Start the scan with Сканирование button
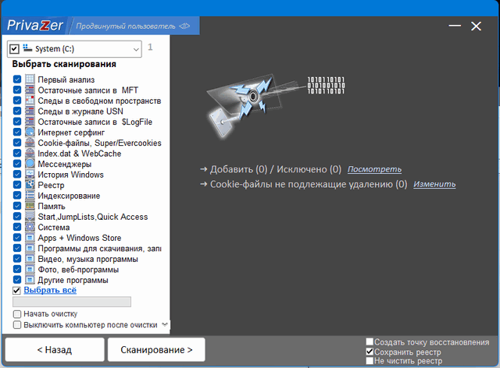This screenshot has height=368, width=500. click(156, 349)
